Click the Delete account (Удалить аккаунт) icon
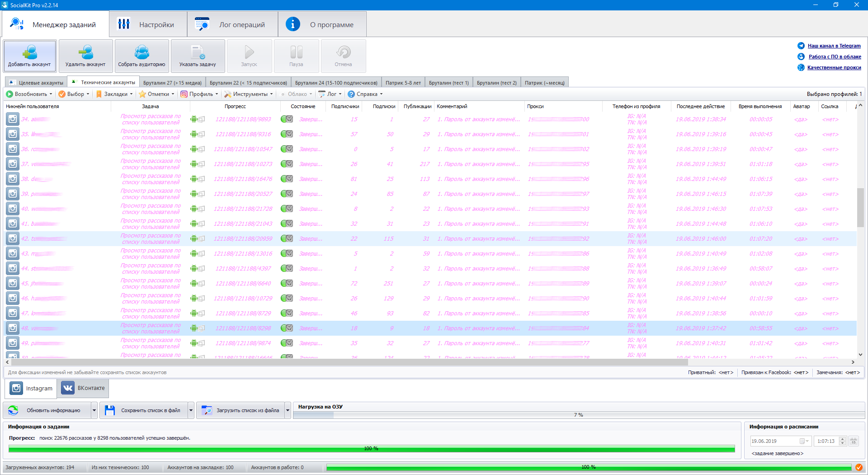Image resolution: width=868 pixels, height=475 pixels. pos(85,56)
